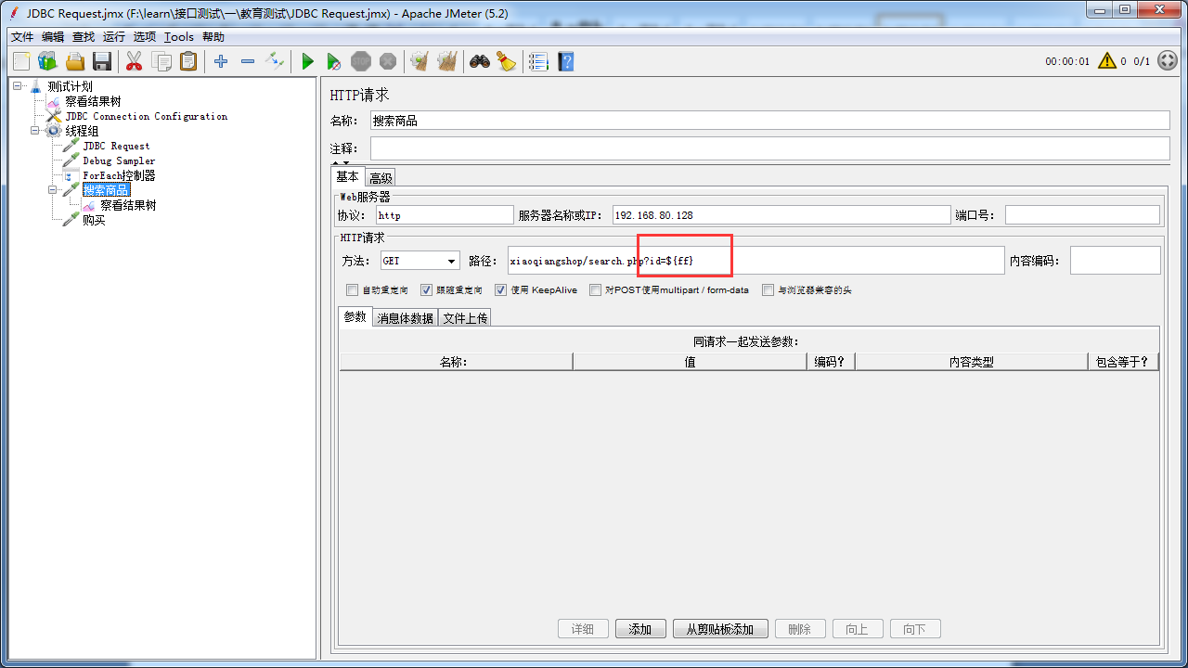Toggle the 自动重定向 checkbox
This screenshot has width=1188, height=668.
coord(352,289)
